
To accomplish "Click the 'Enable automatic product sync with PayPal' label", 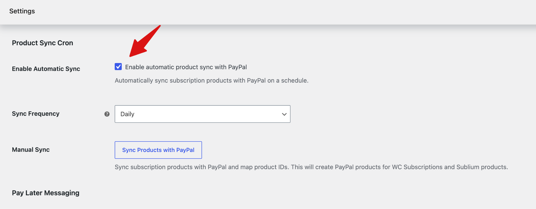I will 186,67.
